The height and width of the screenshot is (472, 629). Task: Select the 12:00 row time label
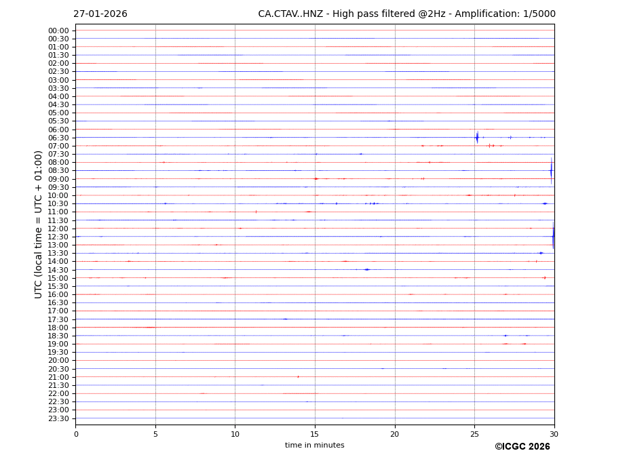(x=58, y=229)
